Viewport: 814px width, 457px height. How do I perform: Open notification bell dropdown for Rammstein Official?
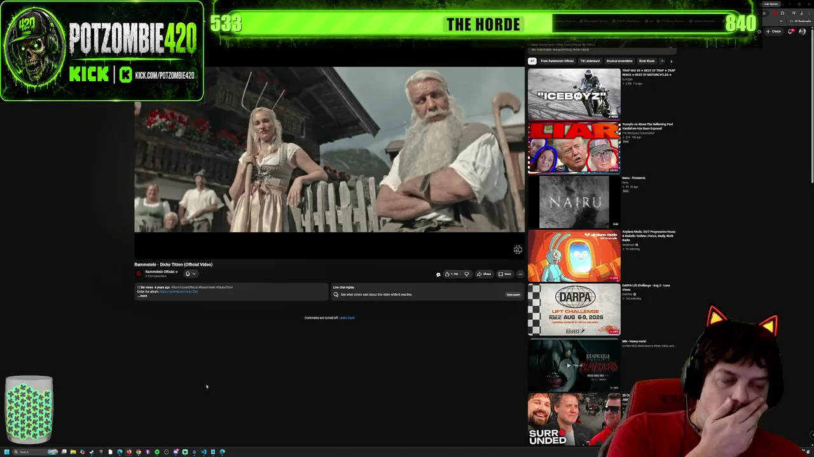coord(191,274)
